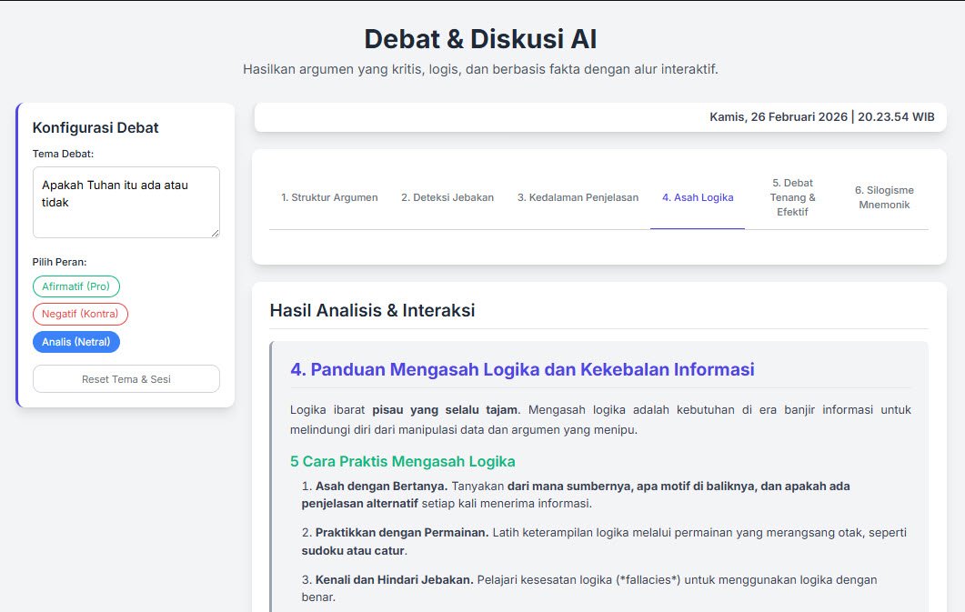Click the Asah dengan Bertanya list item
Viewport: 965px width, 612px height.
pyautogui.click(x=576, y=495)
